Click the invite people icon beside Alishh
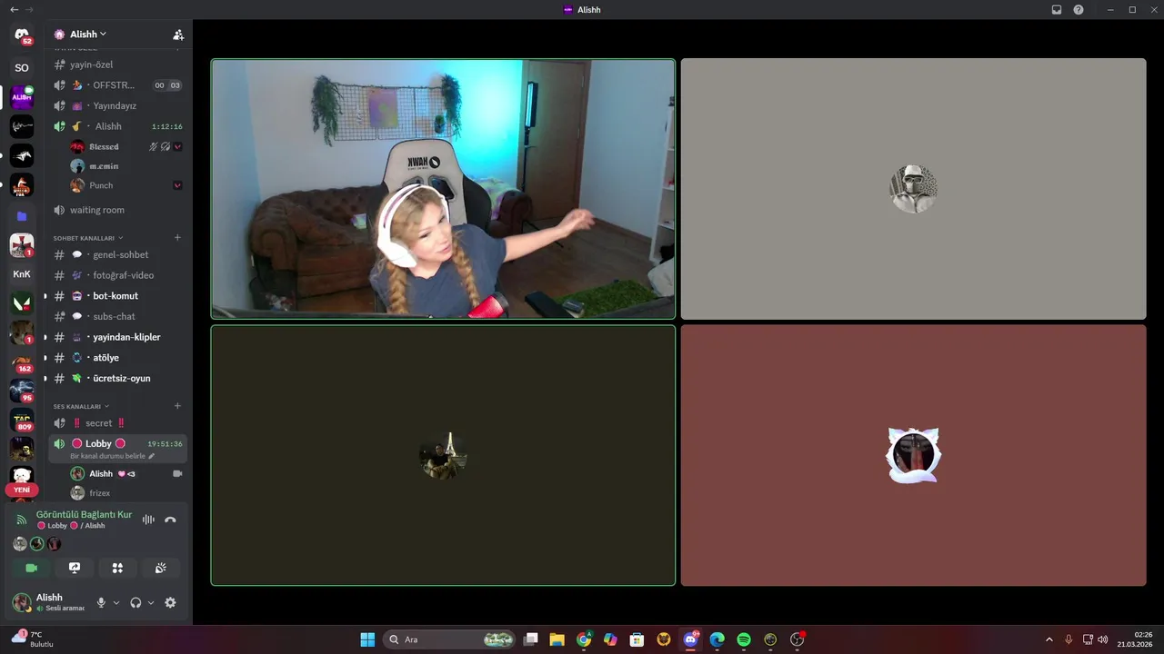 tap(178, 35)
